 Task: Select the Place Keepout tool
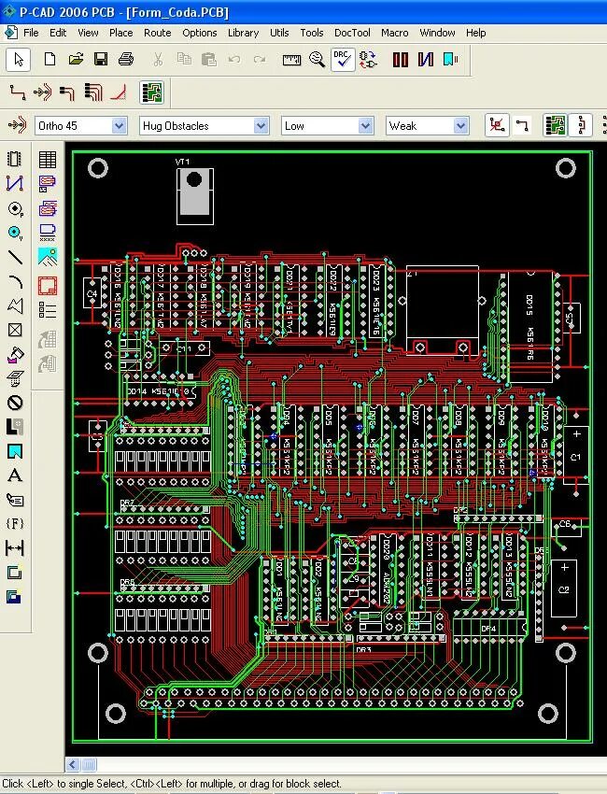(x=15, y=403)
